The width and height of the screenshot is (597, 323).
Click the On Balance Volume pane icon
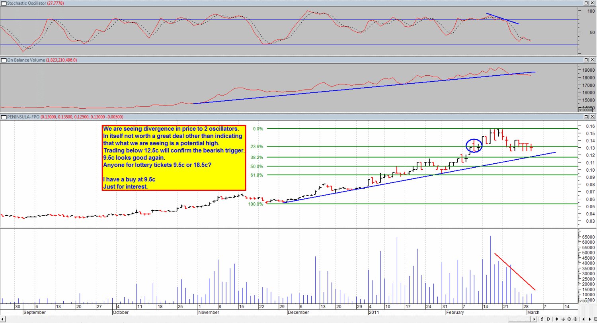tap(4, 60)
